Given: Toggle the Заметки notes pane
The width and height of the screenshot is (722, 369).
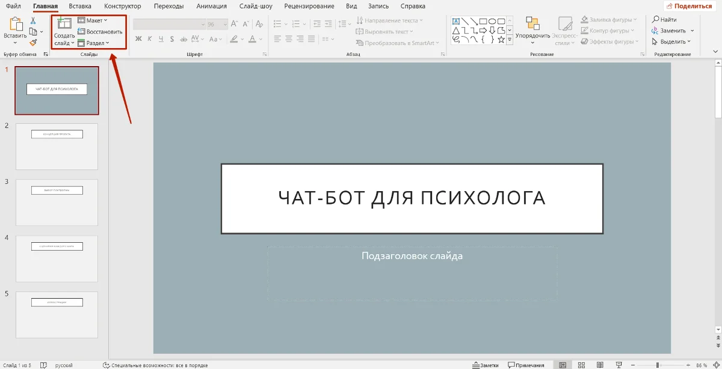Looking at the screenshot, I should pos(486,365).
